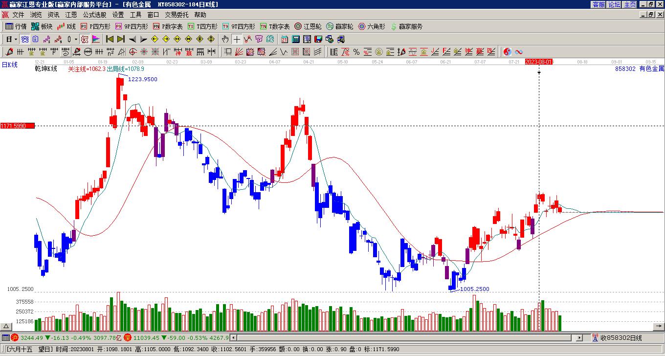Click the calculator icon in toolbar
The height and width of the screenshot is (356, 665).
pos(296,39)
